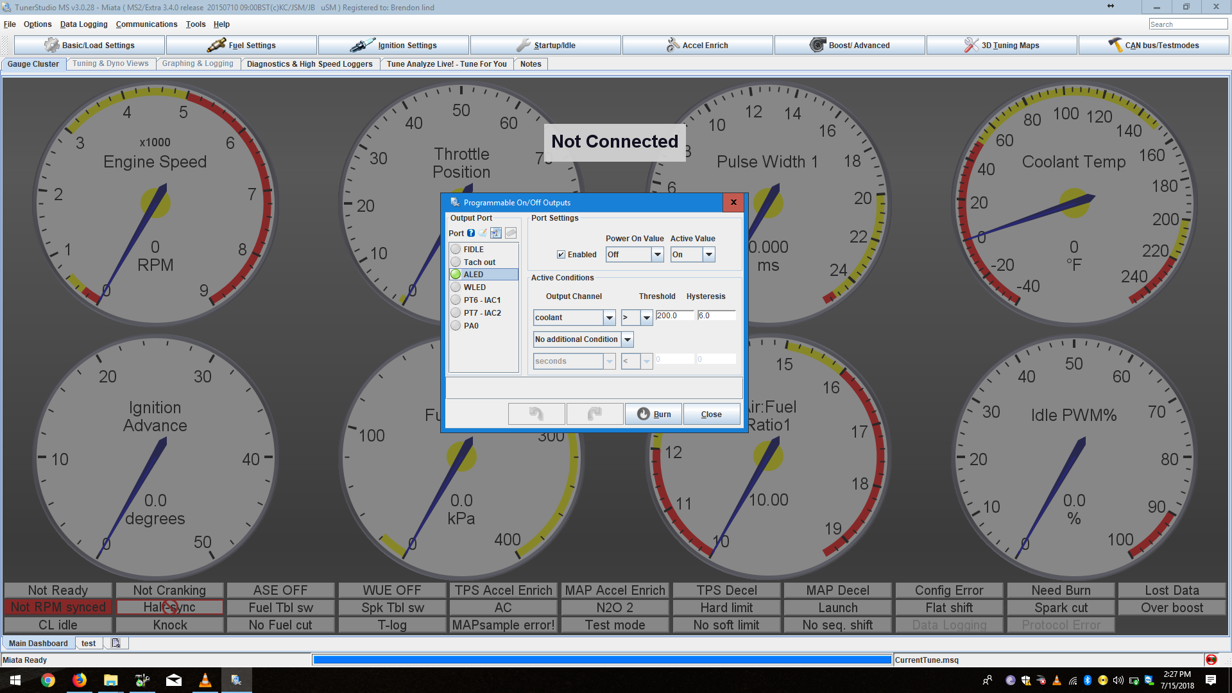Open Fuel Settings toolbar menu
Viewport: 1232px width, 693px height.
[241, 46]
